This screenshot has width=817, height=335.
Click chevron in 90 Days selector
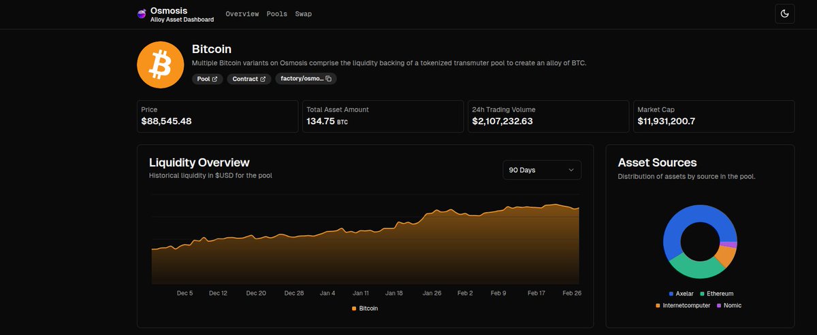[x=571, y=170]
